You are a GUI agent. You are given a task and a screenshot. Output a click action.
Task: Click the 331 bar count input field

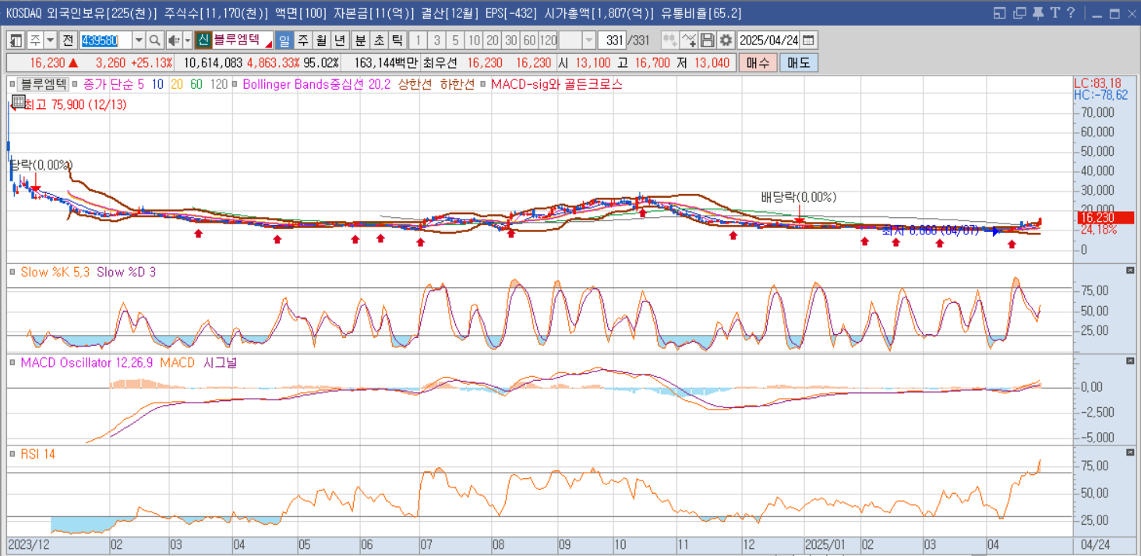coord(611,40)
